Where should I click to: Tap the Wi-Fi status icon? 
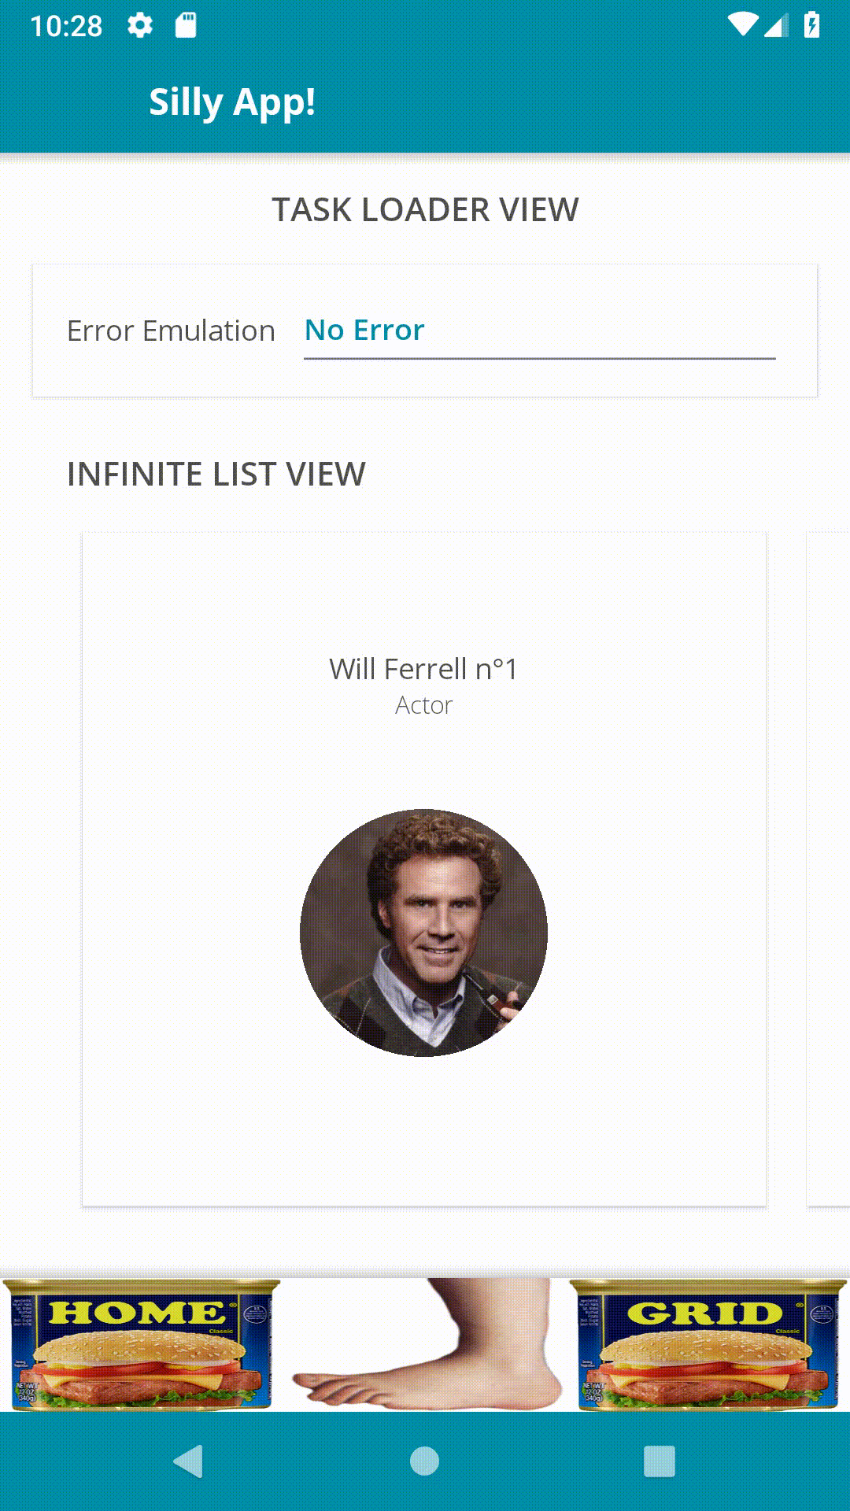point(741,25)
